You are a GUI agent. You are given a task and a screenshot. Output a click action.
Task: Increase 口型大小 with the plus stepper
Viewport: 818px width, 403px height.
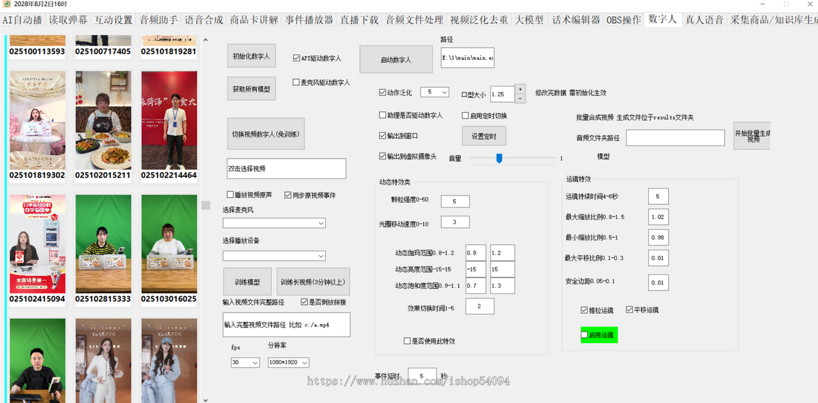click(520, 89)
